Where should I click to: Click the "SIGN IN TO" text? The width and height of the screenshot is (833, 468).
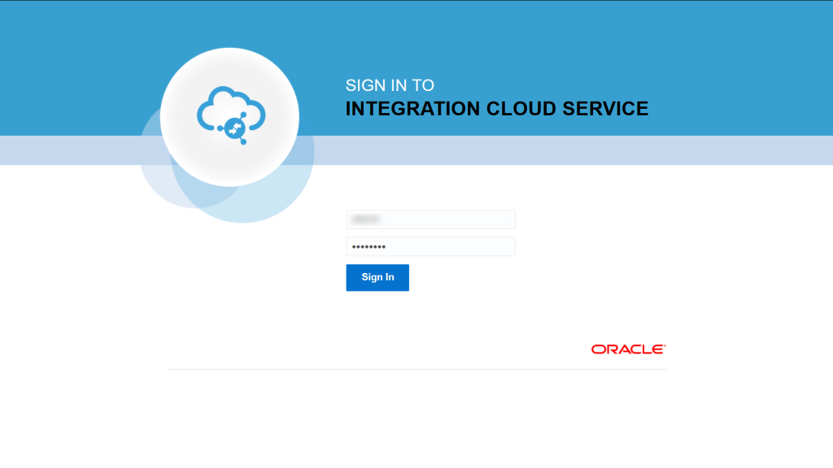coord(390,85)
